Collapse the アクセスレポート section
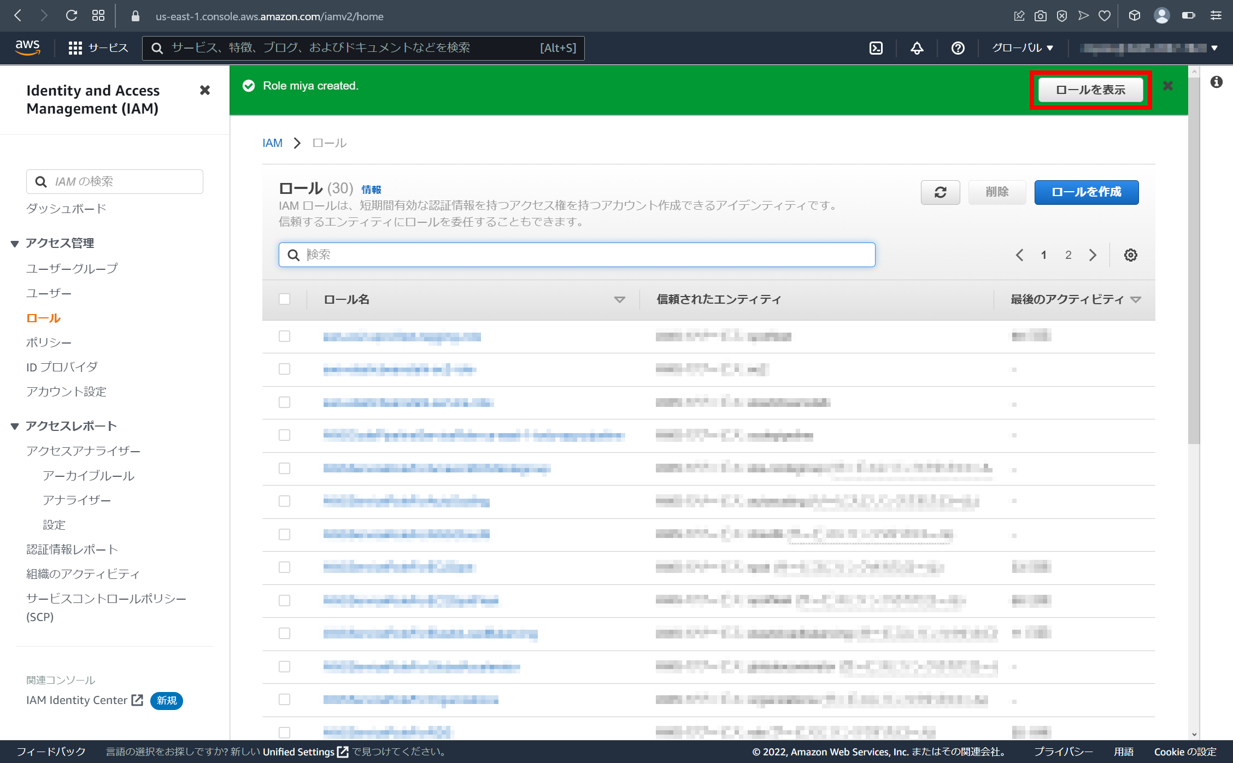 (x=15, y=426)
